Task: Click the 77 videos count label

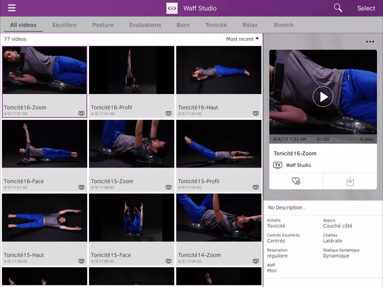Action: [x=15, y=39]
